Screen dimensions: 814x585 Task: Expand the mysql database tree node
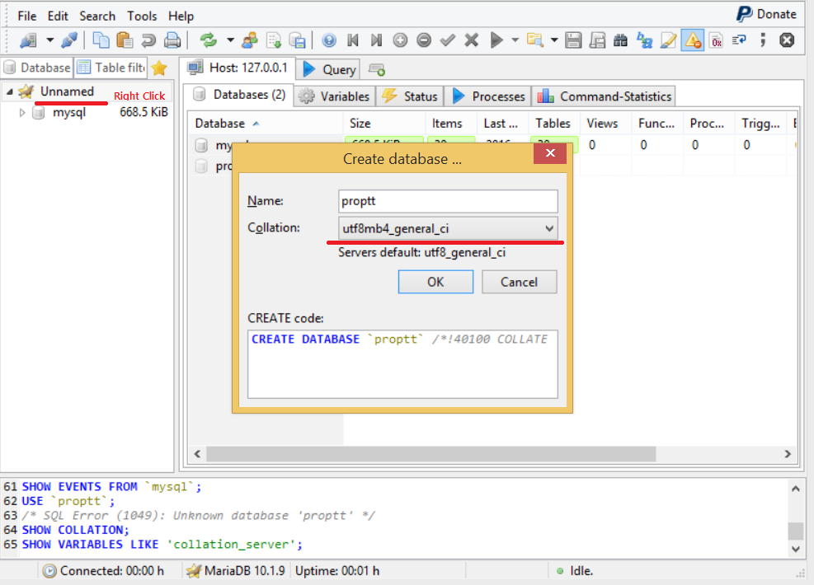point(22,113)
